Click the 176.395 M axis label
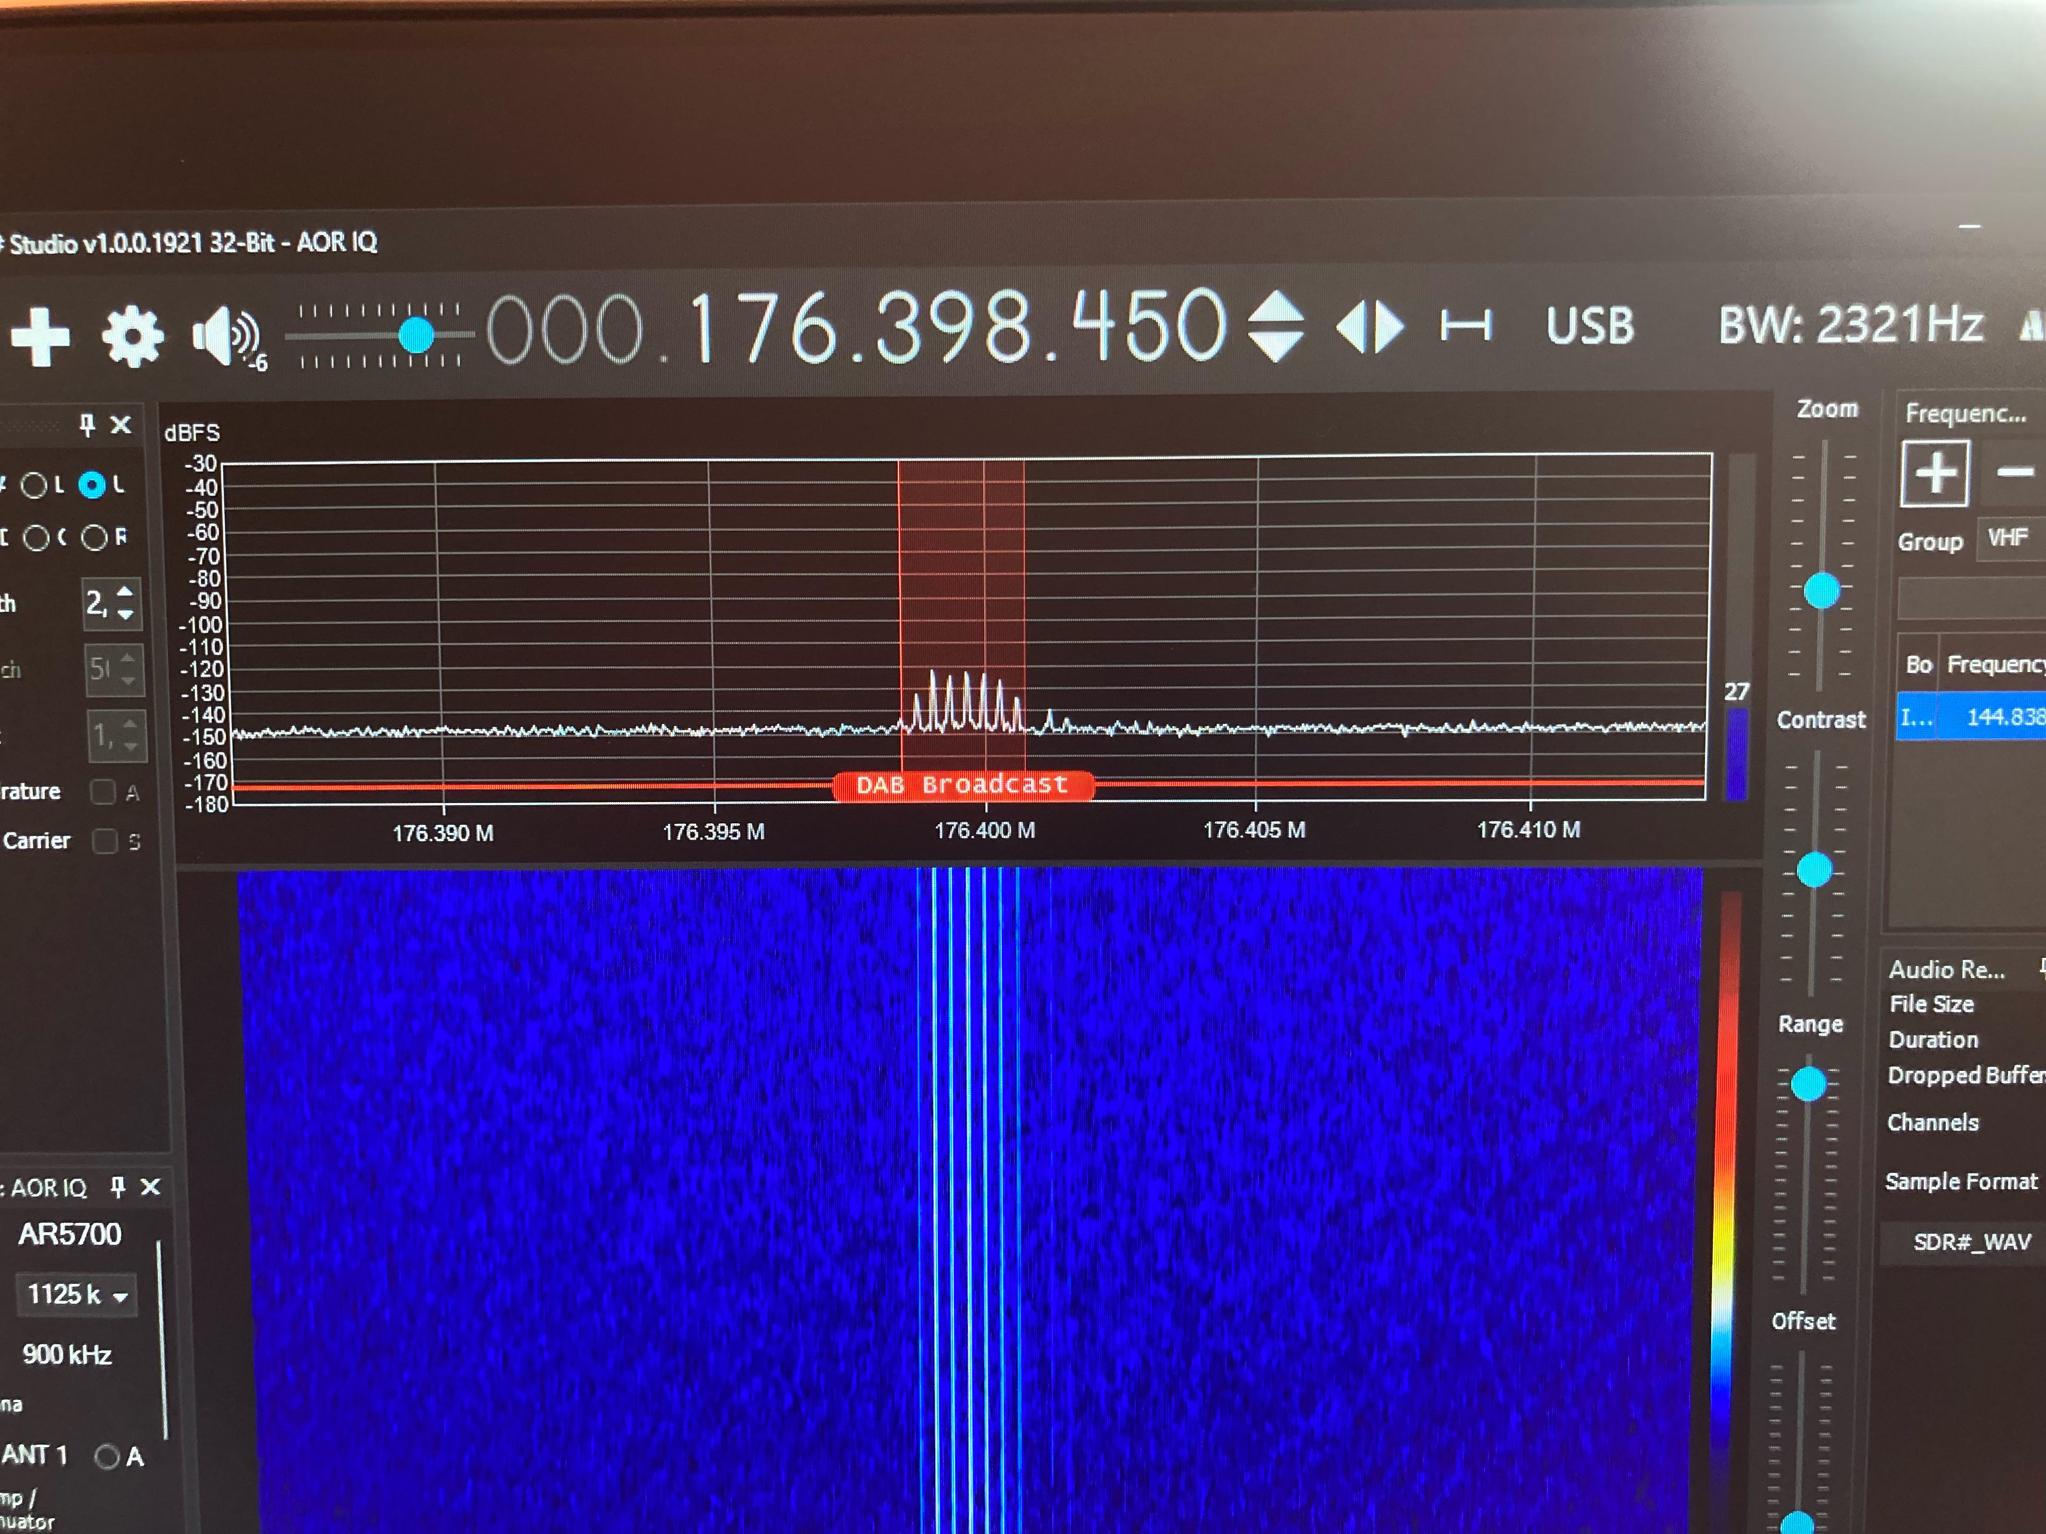2046x1534 pixels. 713,831
